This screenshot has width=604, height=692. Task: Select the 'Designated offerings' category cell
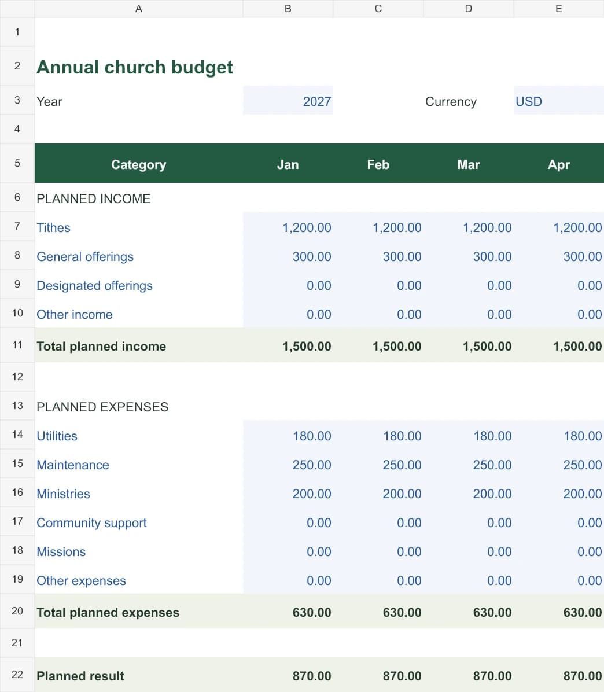pyautogui.click(x=138, y=285)
